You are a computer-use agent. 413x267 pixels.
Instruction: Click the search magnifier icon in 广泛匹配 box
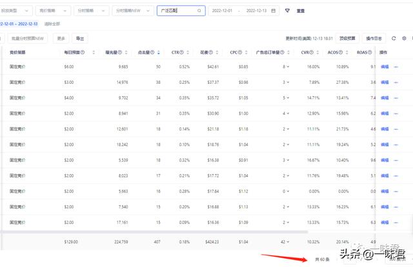(199, 11)
